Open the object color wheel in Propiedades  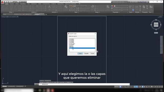click(x=112, y=6)
